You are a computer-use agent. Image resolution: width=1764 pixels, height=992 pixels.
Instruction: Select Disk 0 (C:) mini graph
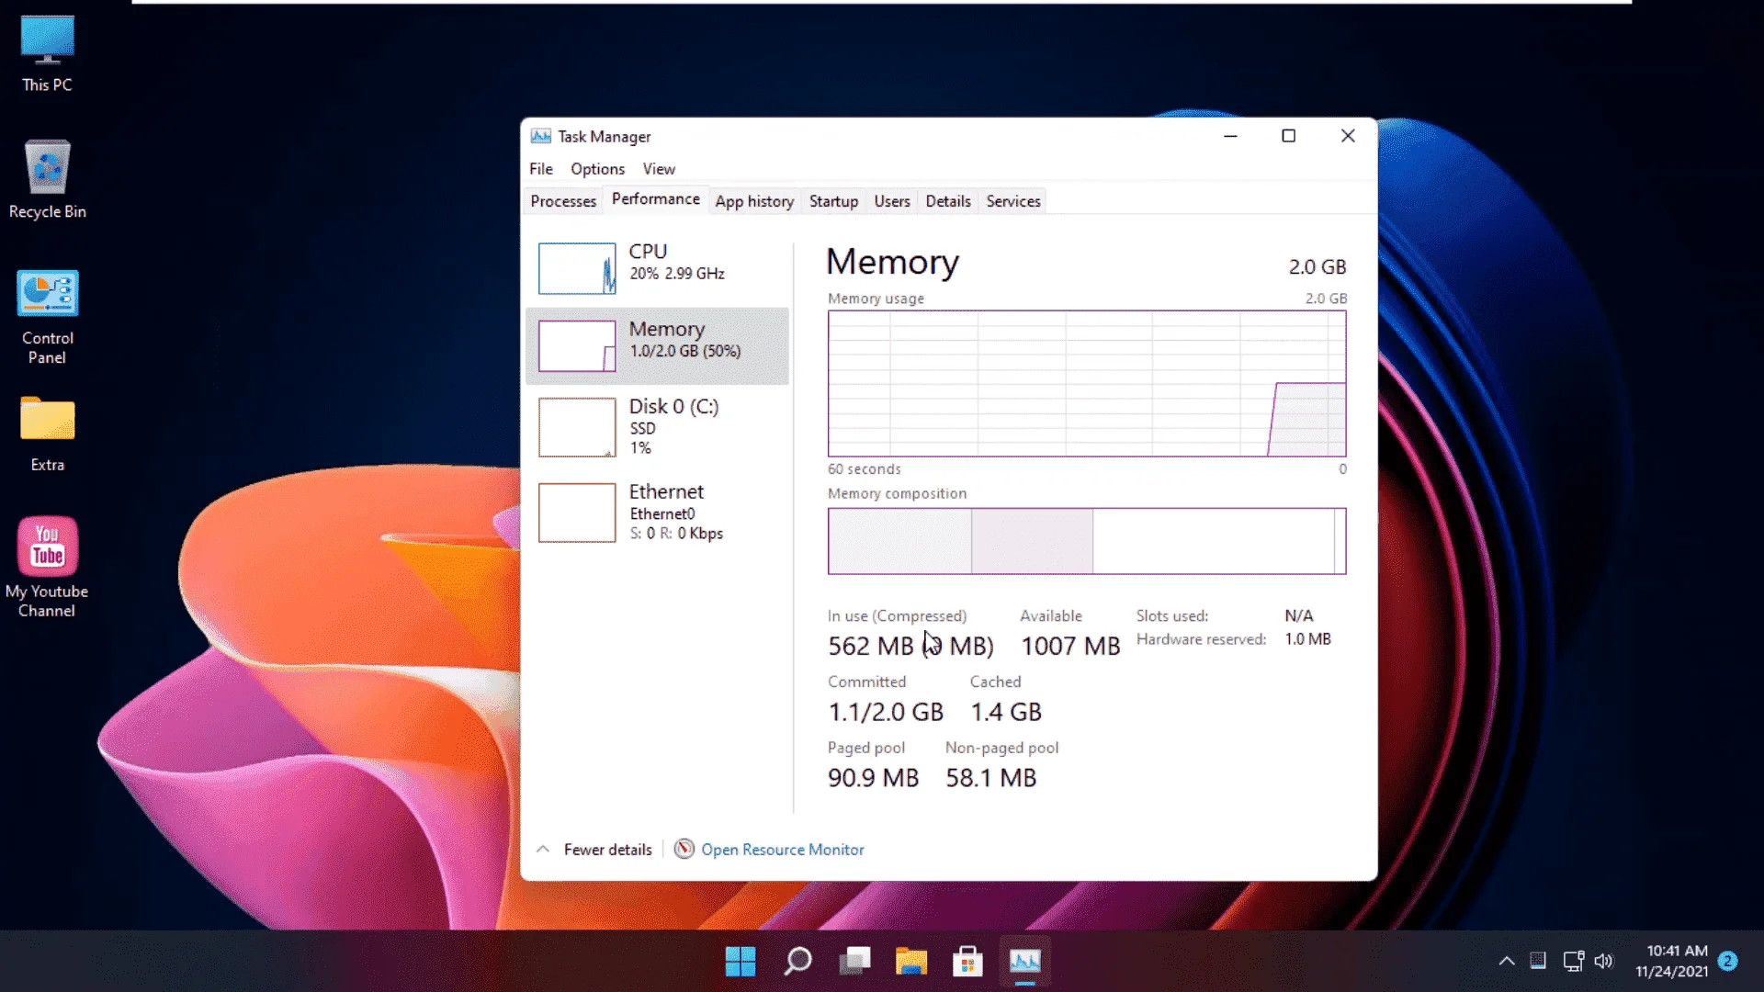click(x=577, y=427)
